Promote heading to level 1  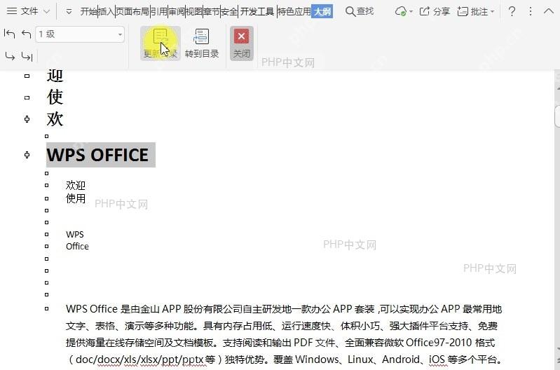coord(9,34)
